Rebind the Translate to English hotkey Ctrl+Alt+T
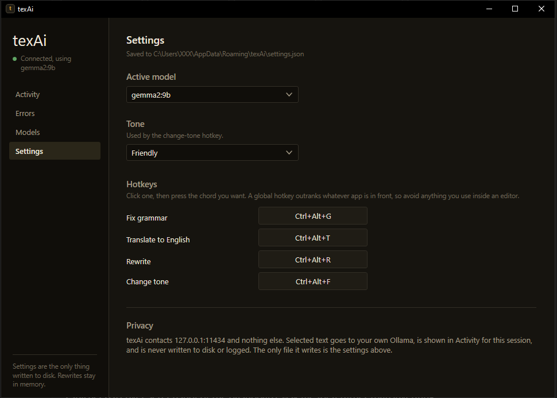The width and height of the screenshot is (557, 398). 312,238
